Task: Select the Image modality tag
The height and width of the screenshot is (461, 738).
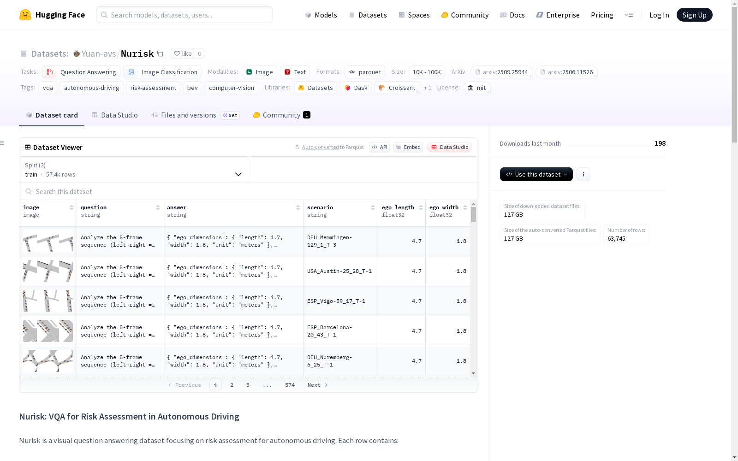Action: [x=259, y=72]
